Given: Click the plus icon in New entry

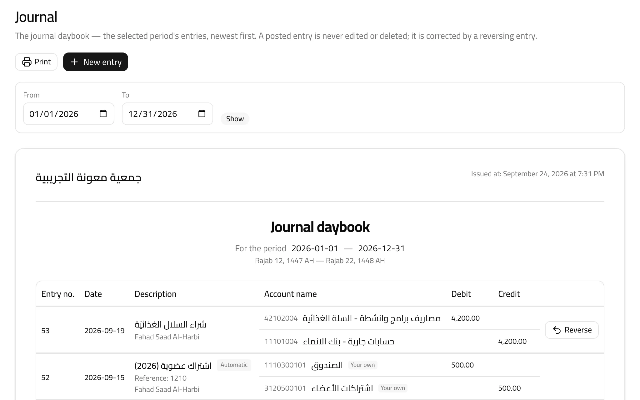Looking at the screenshot, I should pyautogui.click(x=74, y=62).
